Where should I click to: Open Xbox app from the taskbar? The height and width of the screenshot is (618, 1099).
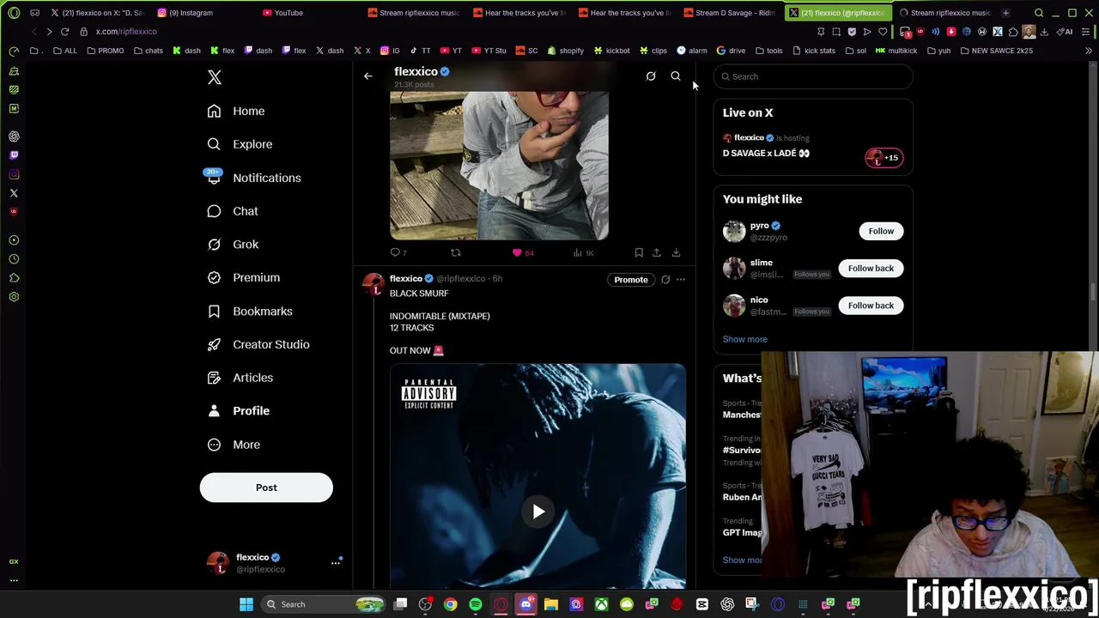tap(601, 604)
